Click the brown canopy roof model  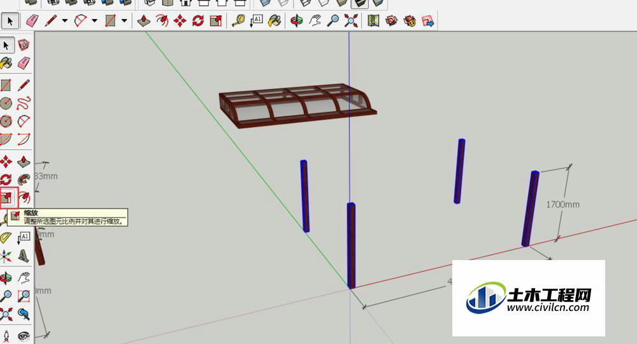pyautogui.click(x=297, y=106)
